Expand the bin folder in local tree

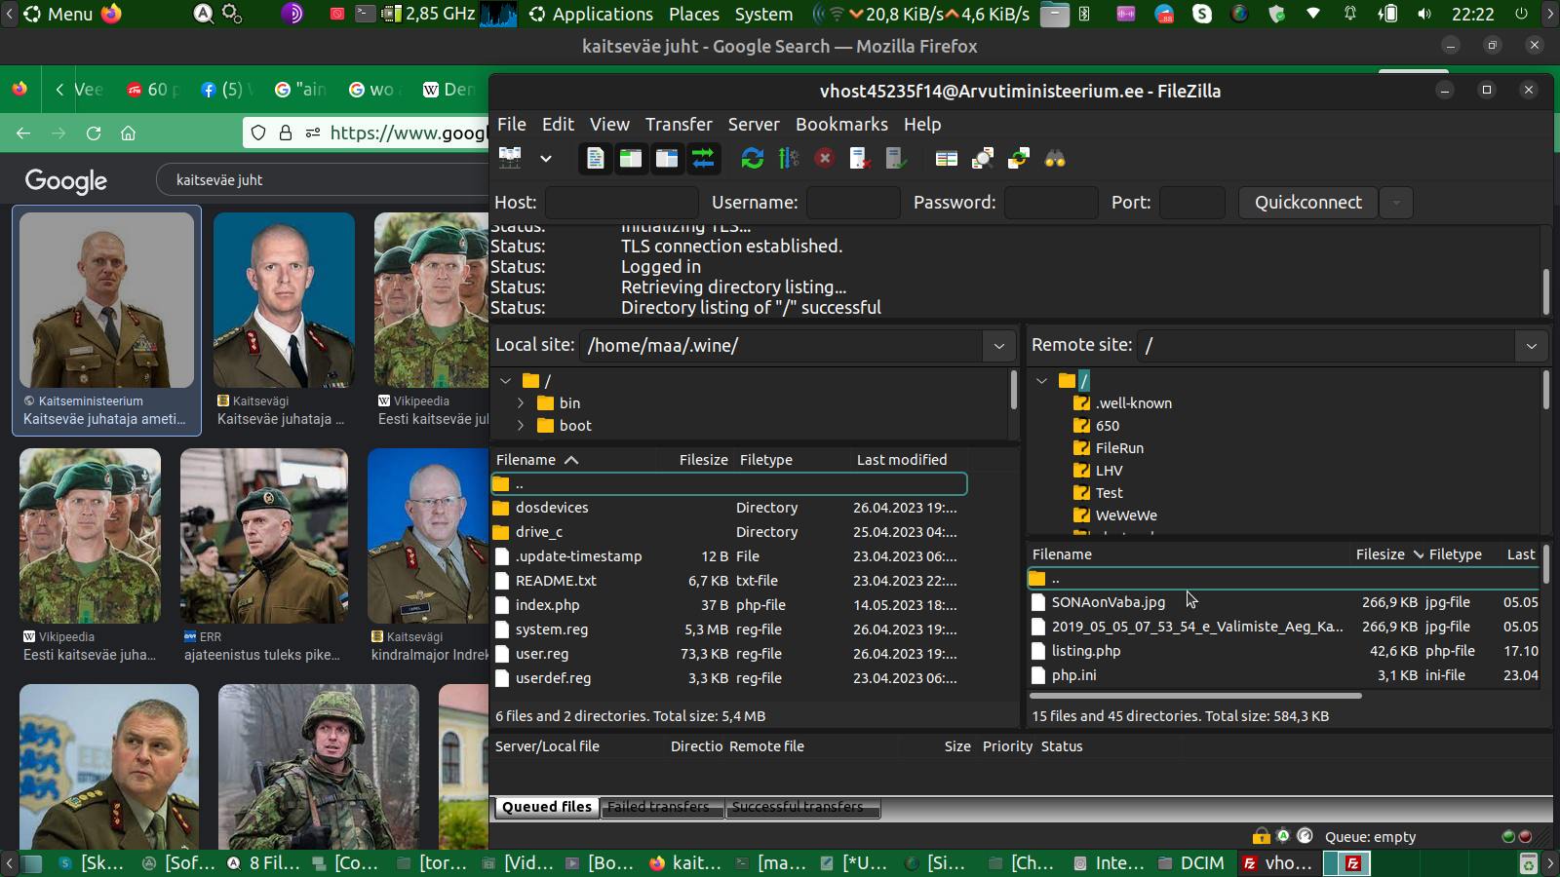click(521, 403)
